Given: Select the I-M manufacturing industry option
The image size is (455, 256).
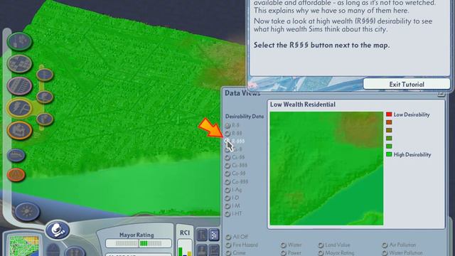Looking at the screenshot, I should coord(232,206).
